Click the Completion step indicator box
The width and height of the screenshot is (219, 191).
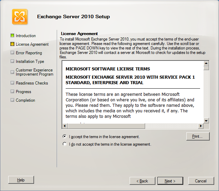click(x=12, y=100)
